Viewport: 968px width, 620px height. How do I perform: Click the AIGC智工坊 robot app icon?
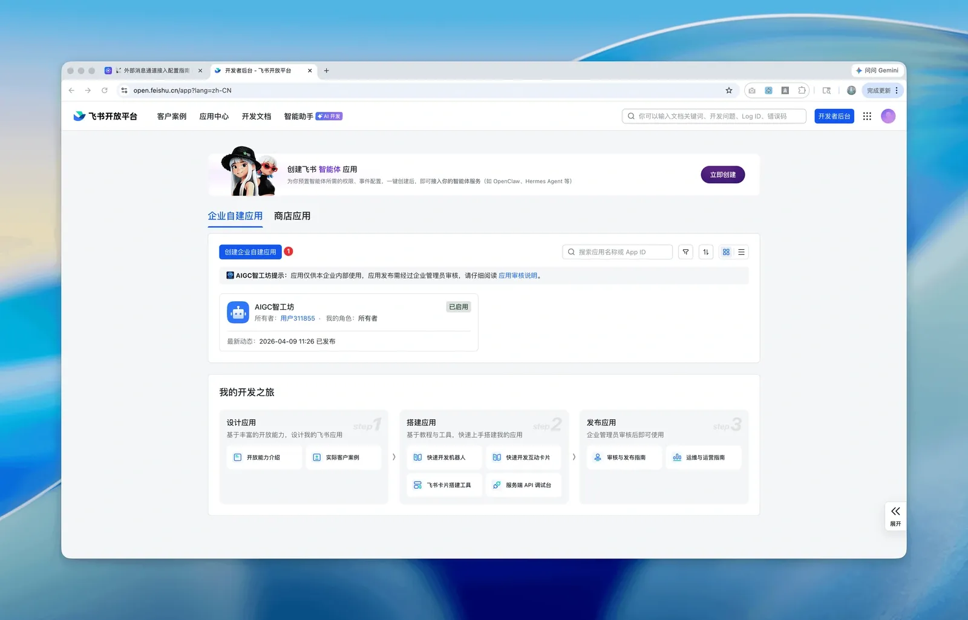pos(238,312)
